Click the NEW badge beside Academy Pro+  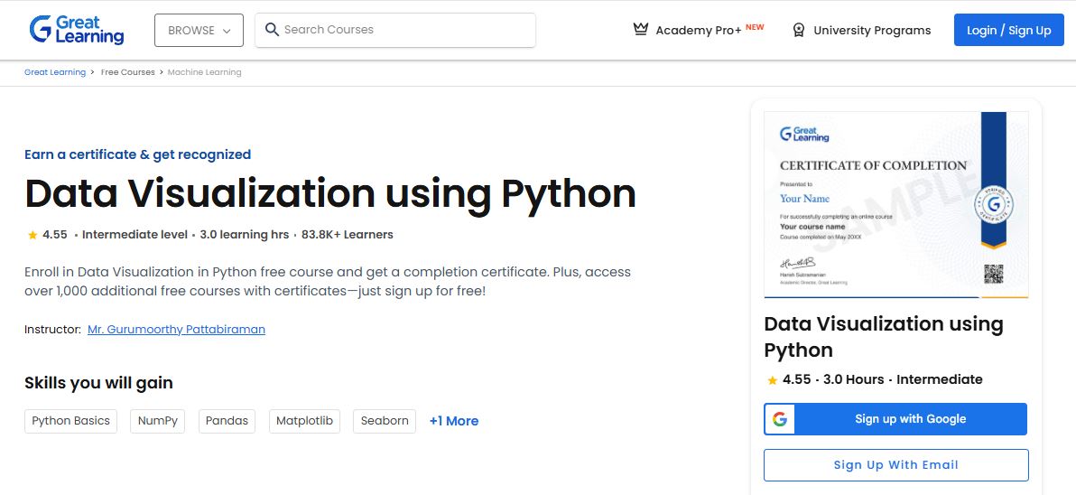[755, 27]
